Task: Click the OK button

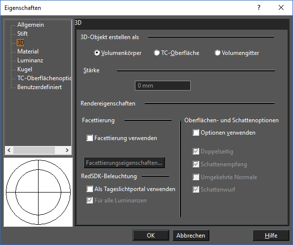Action: [x=151, y=236]
